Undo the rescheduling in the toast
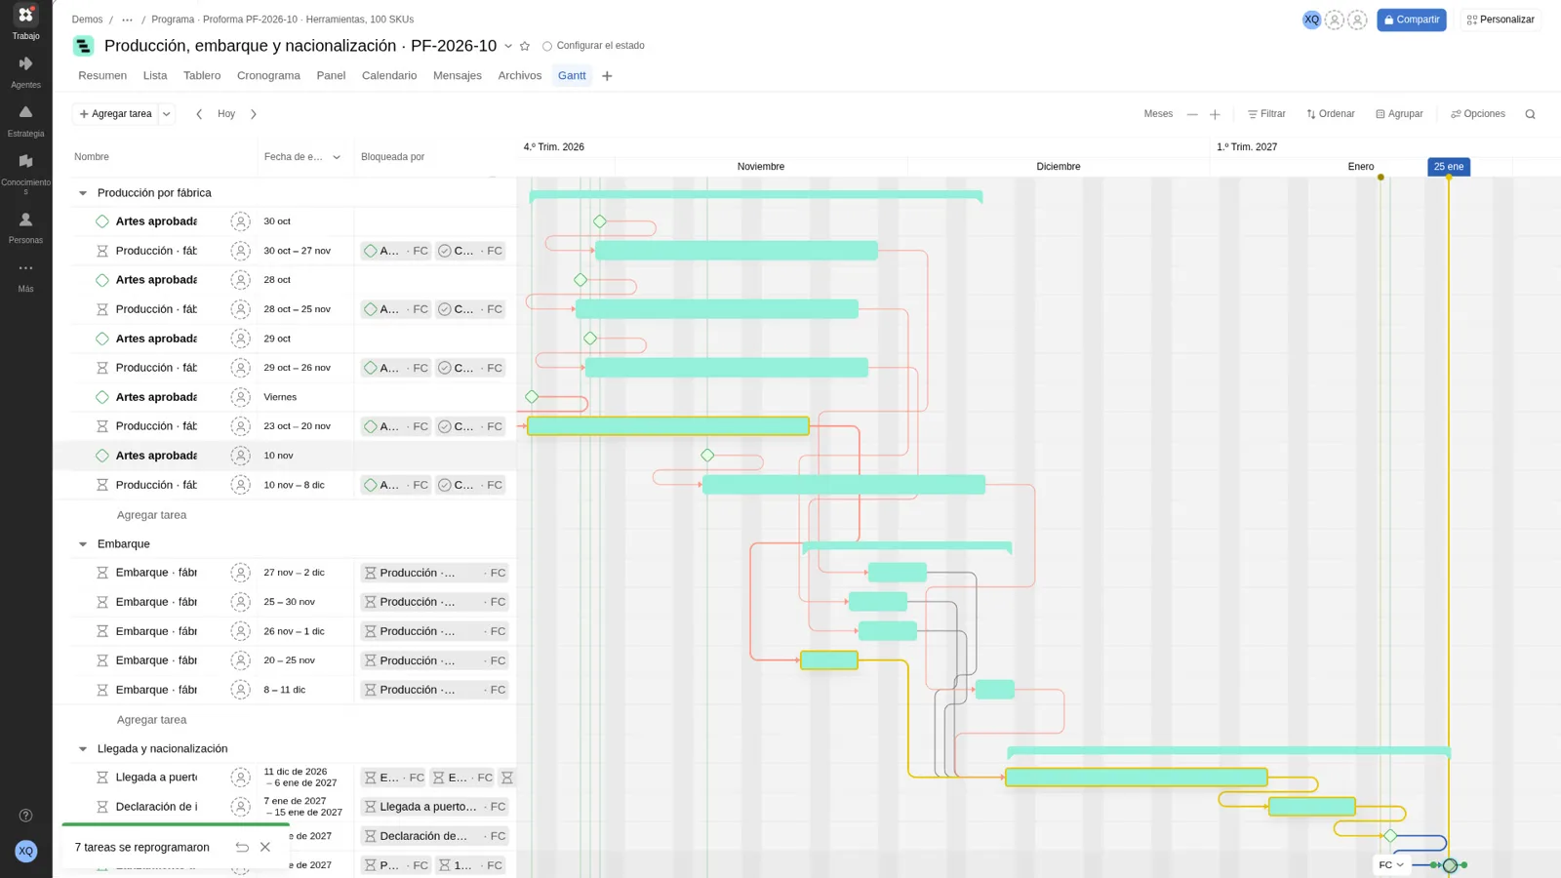This screenshot has height=878, width=1561. pyautogui.click(x=242, y=847)
